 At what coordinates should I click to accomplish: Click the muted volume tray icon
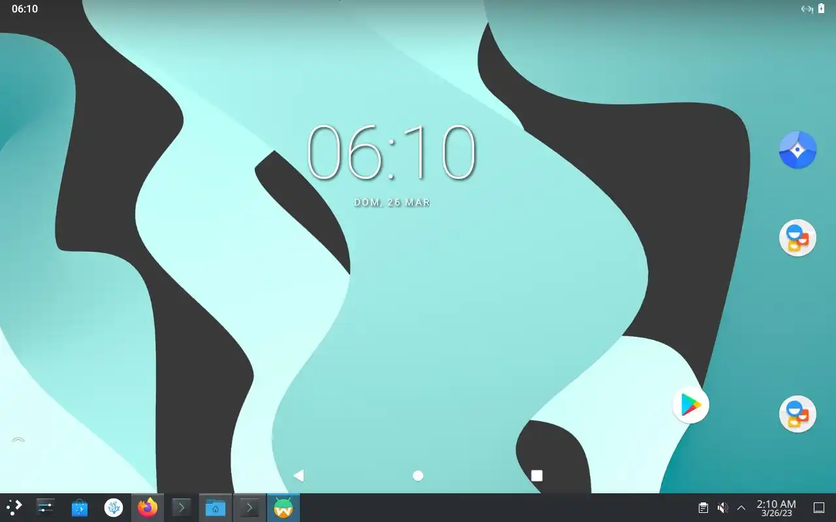(x=722, y=508)
